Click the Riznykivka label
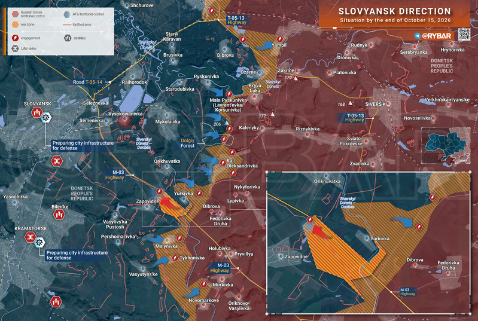This screenshot has width=478, height=321. [307, 129]
